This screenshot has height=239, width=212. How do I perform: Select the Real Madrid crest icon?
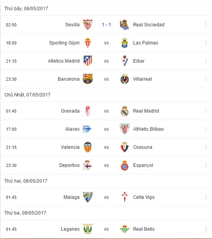click(124, 111)
